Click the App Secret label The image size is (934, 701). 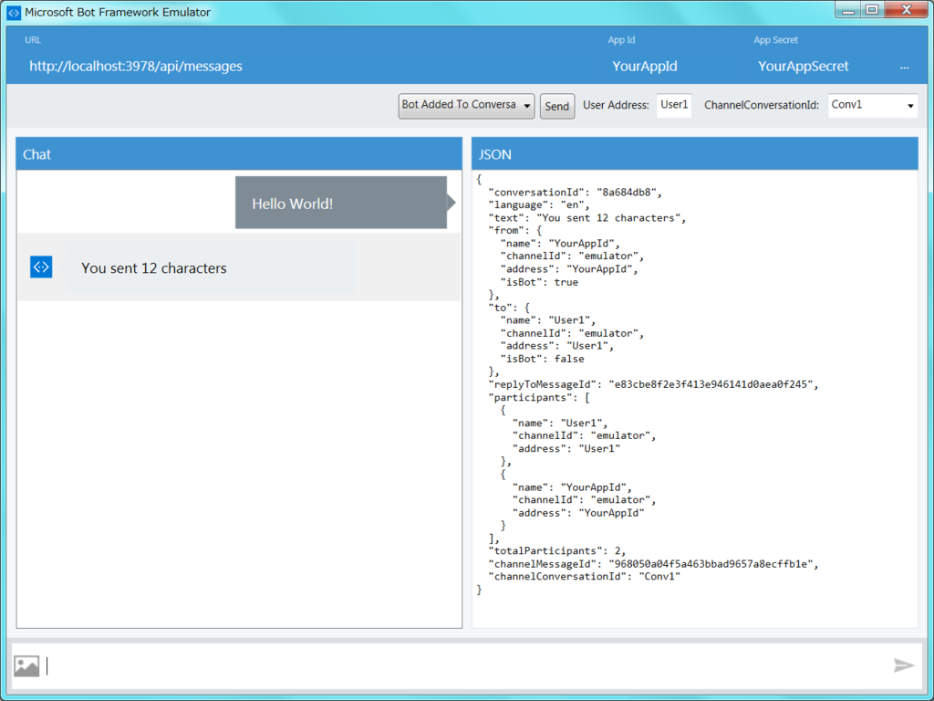pyautogui.click(x=775, y=40)
